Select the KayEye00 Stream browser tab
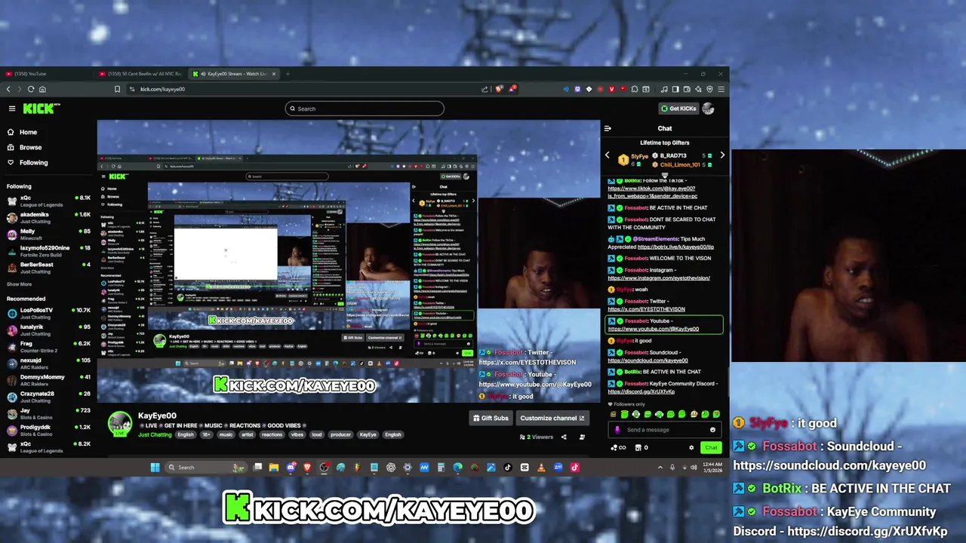 (x=234, y=74)
